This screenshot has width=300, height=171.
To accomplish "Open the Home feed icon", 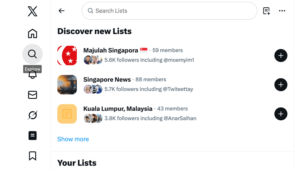I will 32,34.
